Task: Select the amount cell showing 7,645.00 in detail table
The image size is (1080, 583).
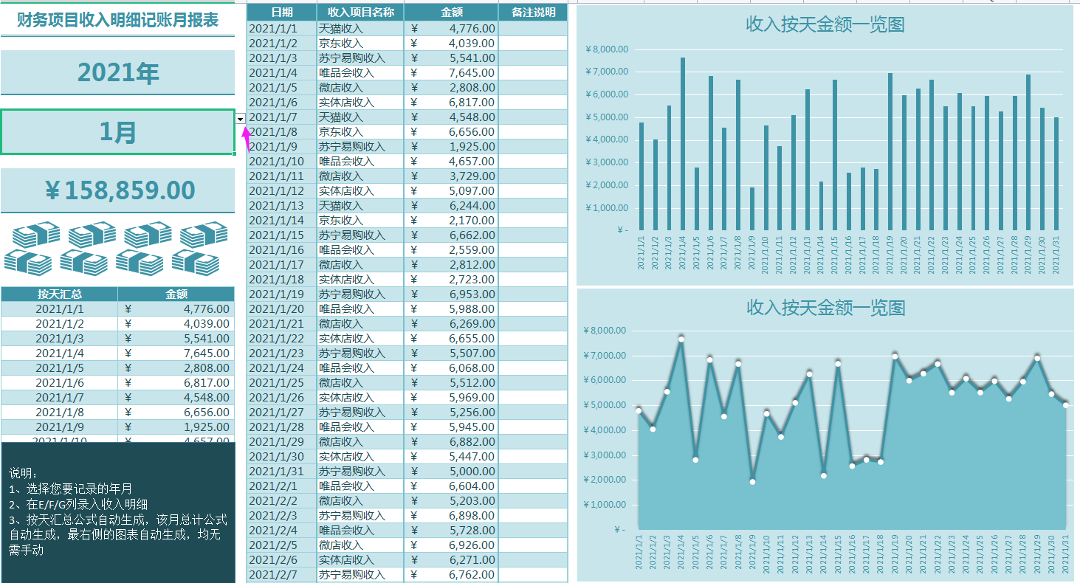Action: (451, 72)
